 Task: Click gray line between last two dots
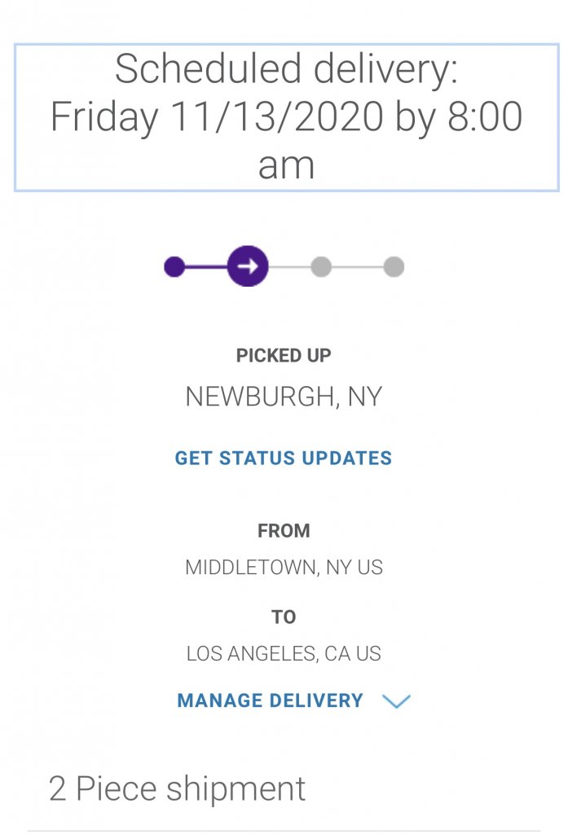[x=358, y=266]
